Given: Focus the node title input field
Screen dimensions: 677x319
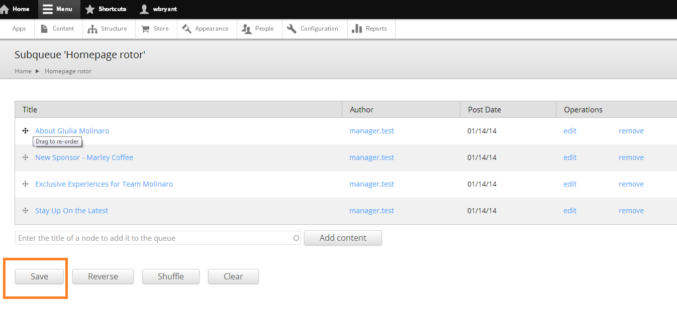Looking at the screenshot, I should click(158, 238).
